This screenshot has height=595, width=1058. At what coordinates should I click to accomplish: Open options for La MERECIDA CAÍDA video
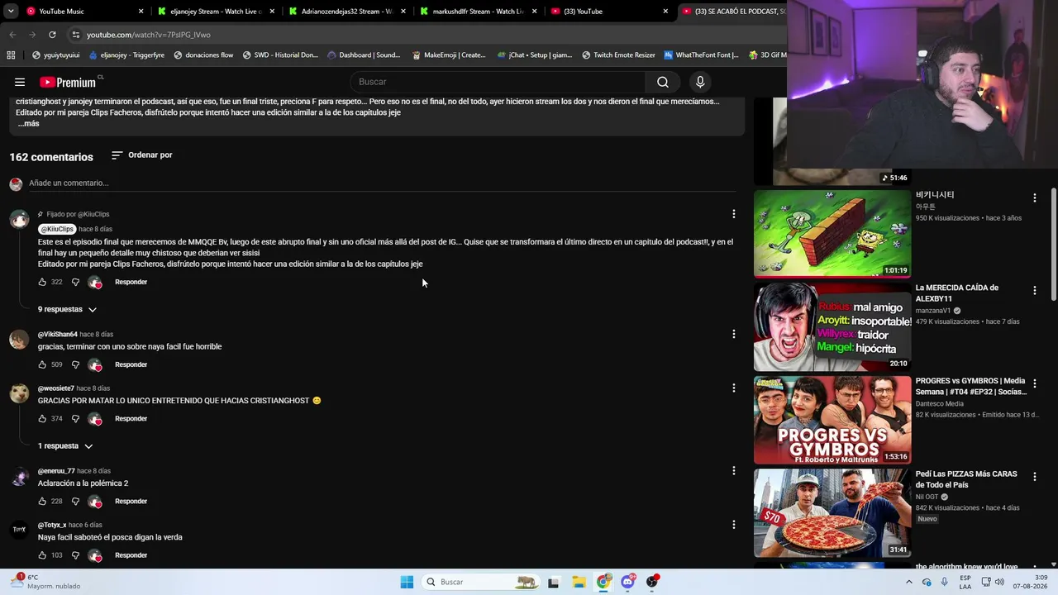[1034, 291]
